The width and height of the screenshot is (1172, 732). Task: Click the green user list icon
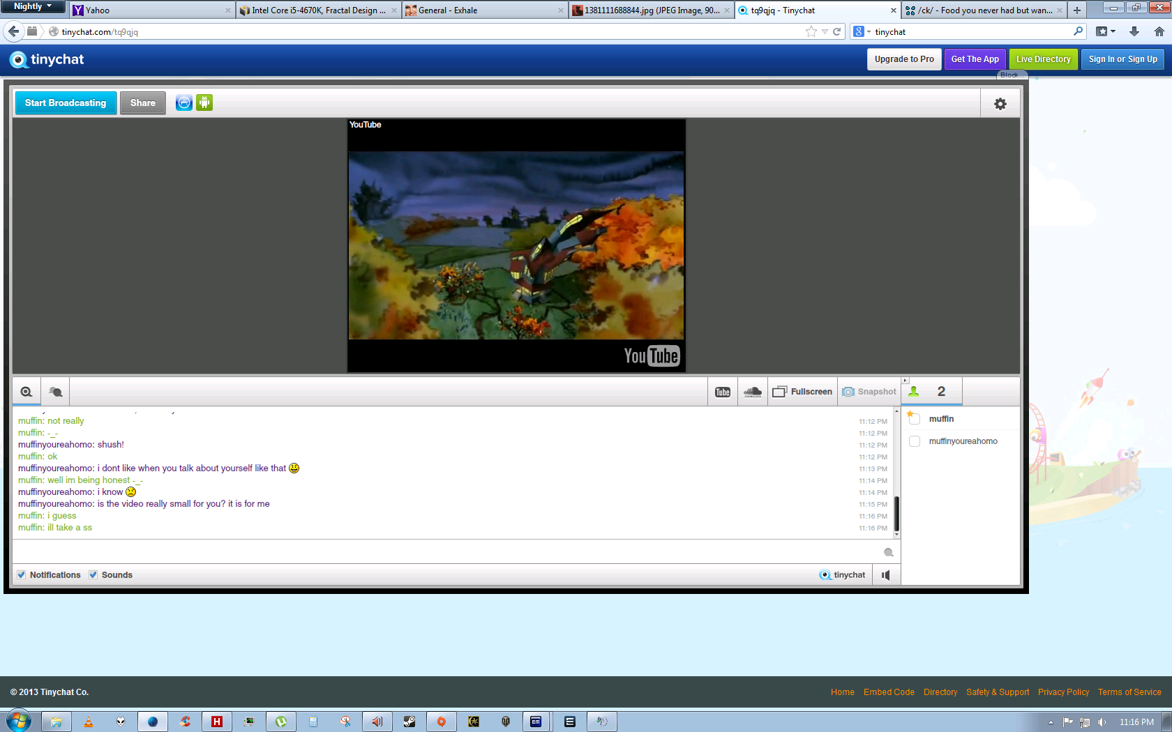coord(914,392)
